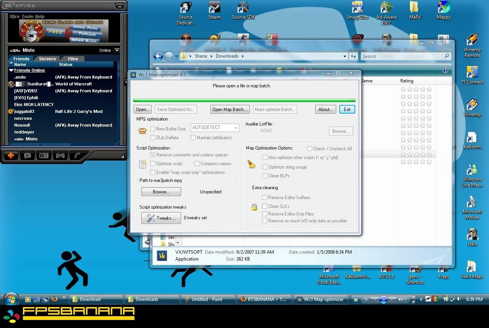Open the Steam desktop shortcut
Screen dimensions: 489x328
[x=214, y=11]
